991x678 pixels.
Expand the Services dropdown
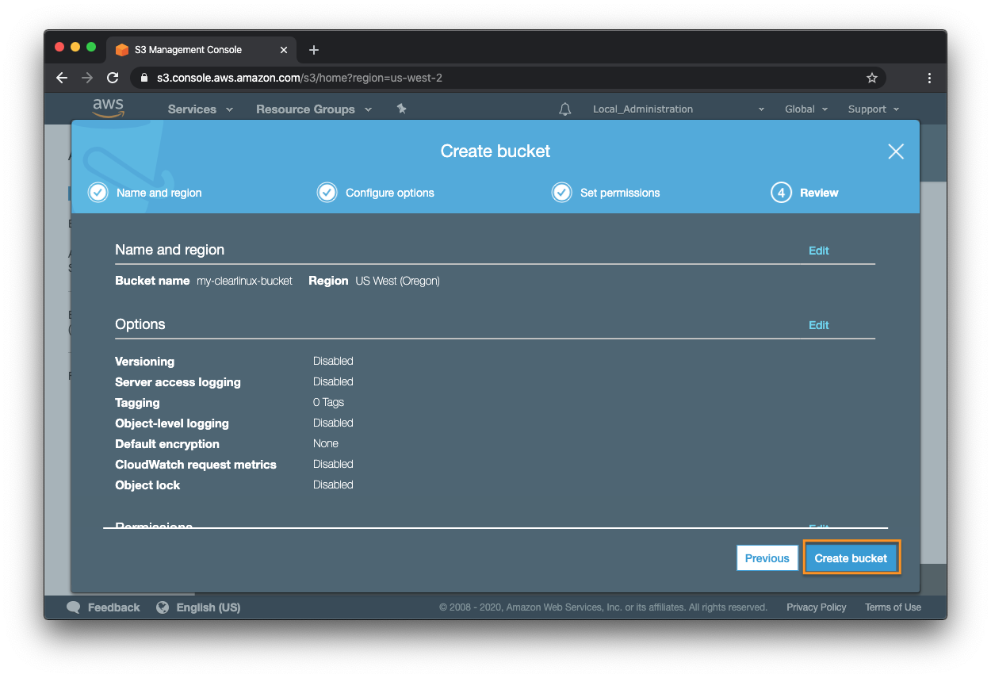200,109
